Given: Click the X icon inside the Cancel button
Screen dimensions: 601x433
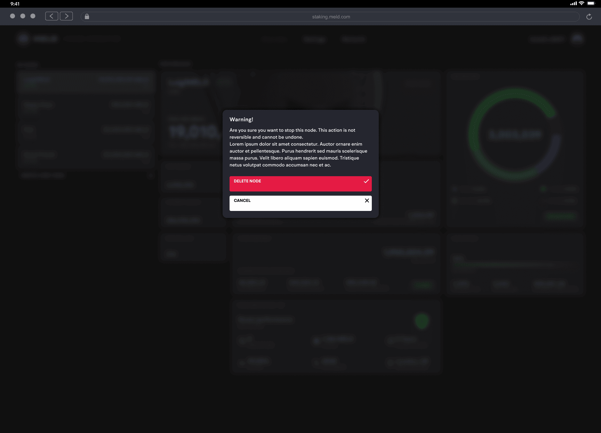Looking at the screenshot, I should [367, 201].
